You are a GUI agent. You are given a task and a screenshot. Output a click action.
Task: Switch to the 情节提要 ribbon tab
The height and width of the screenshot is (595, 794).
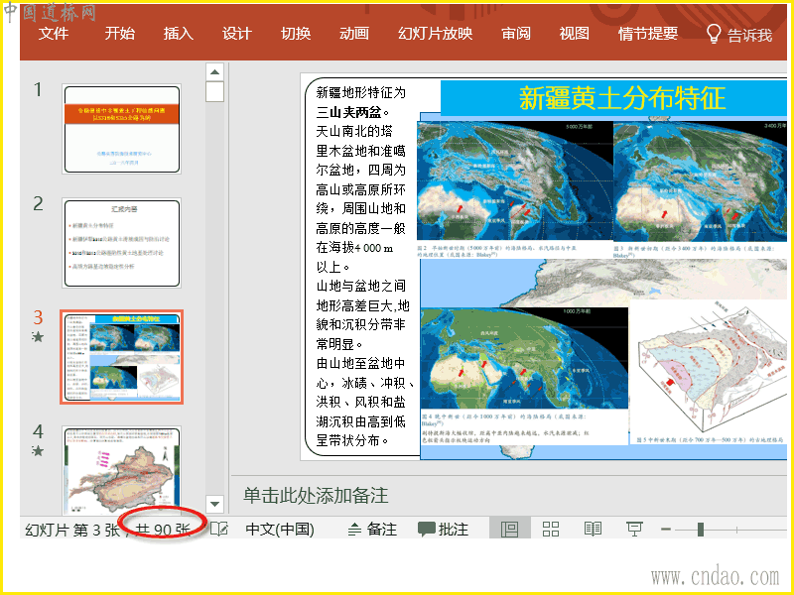point(648,34)
